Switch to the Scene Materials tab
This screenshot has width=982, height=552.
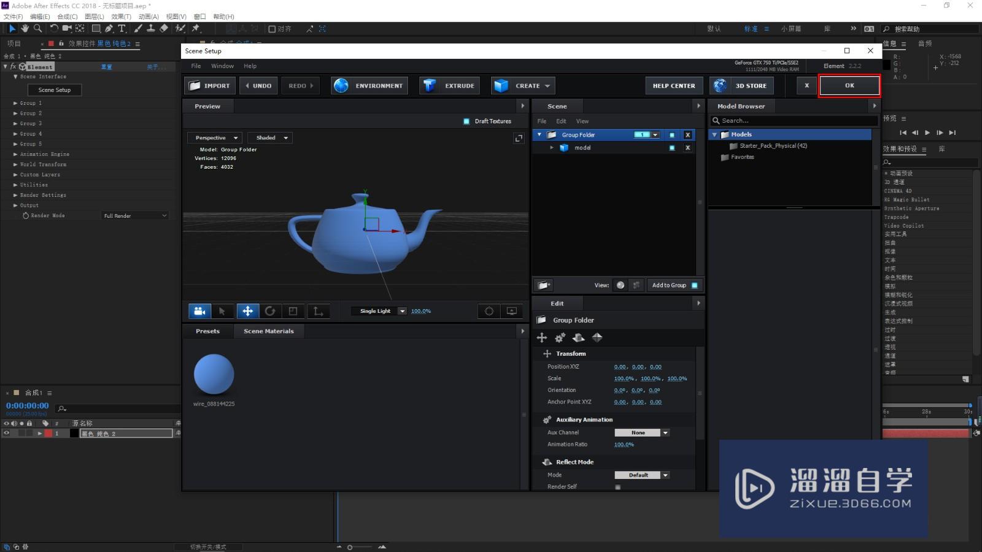(x=269, y=331)
